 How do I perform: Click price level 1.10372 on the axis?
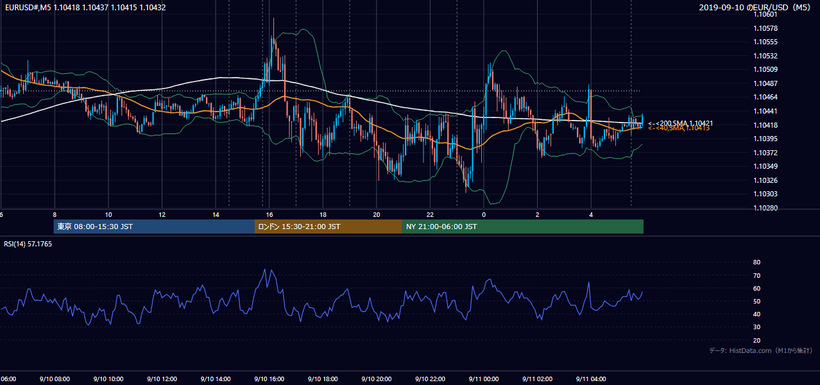[764, 153]
